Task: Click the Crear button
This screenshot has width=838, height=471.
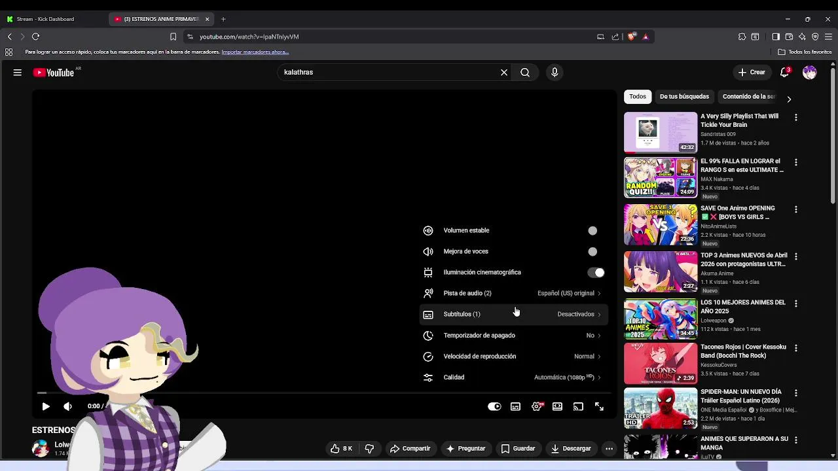Action: click(752, 73)
